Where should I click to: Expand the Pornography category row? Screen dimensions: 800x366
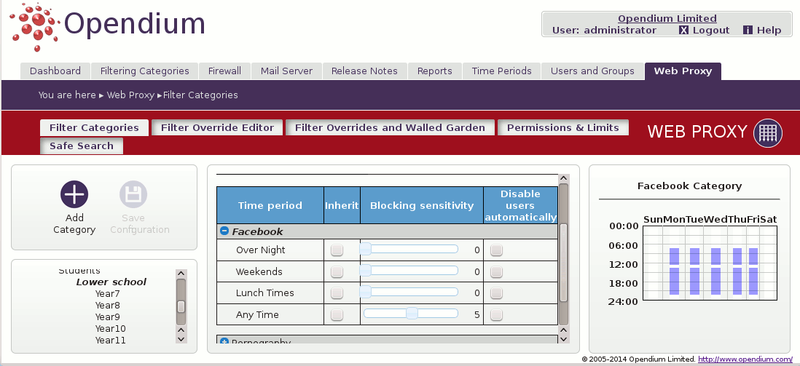click(224, 341)
